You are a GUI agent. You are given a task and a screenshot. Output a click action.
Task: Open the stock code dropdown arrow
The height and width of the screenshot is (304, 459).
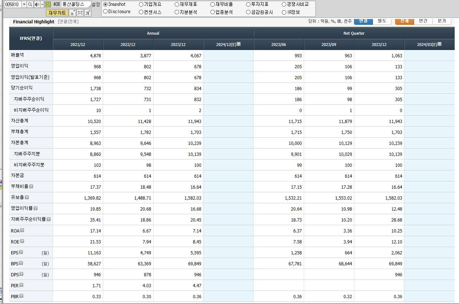pos(24,4)
